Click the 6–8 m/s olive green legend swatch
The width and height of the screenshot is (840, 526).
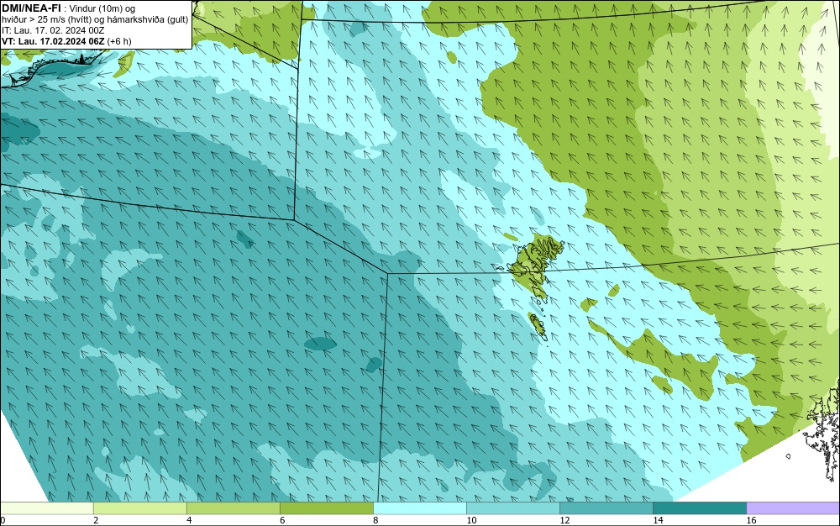(x=326, y=508)
